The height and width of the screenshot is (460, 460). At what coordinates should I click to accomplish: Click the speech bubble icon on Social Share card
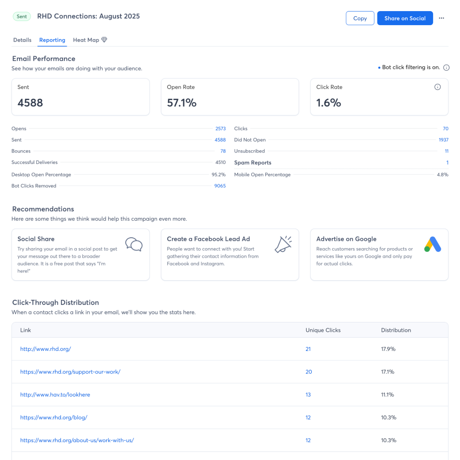coord(134,244)
